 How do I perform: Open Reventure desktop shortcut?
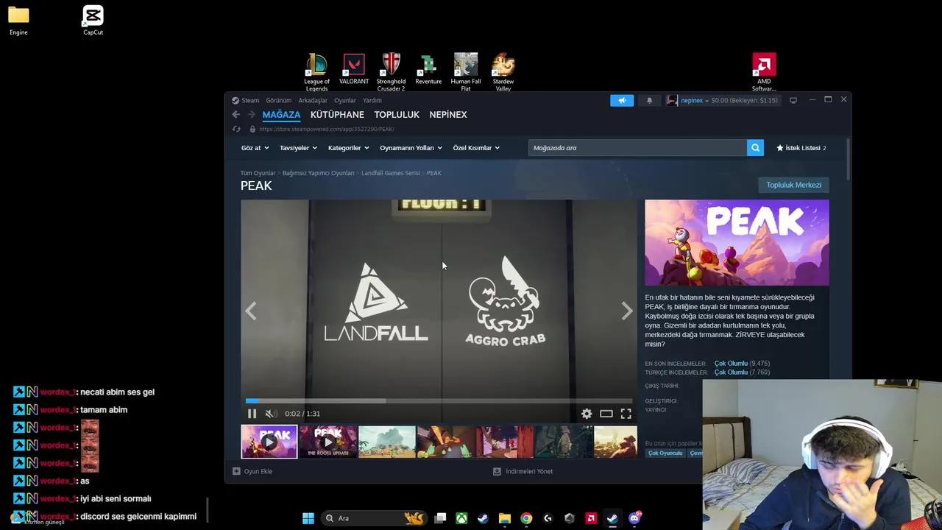click(428, 69)
